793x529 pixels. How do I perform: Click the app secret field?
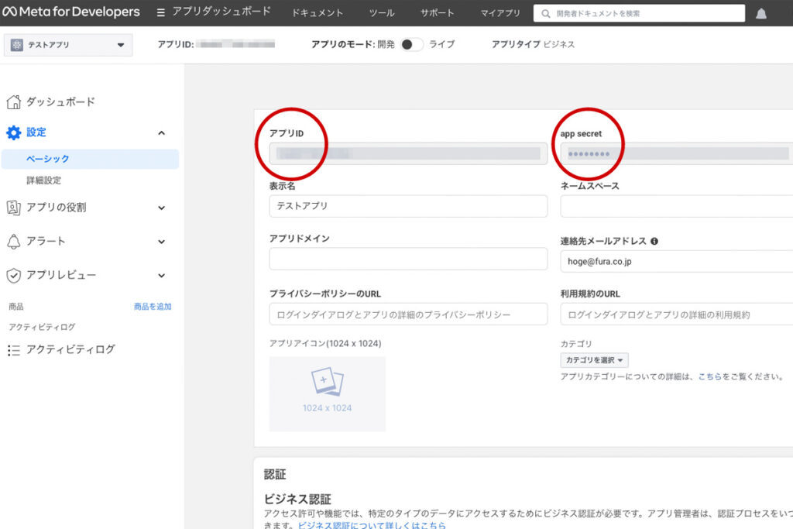pyautogui.click(x=677, y=153)
